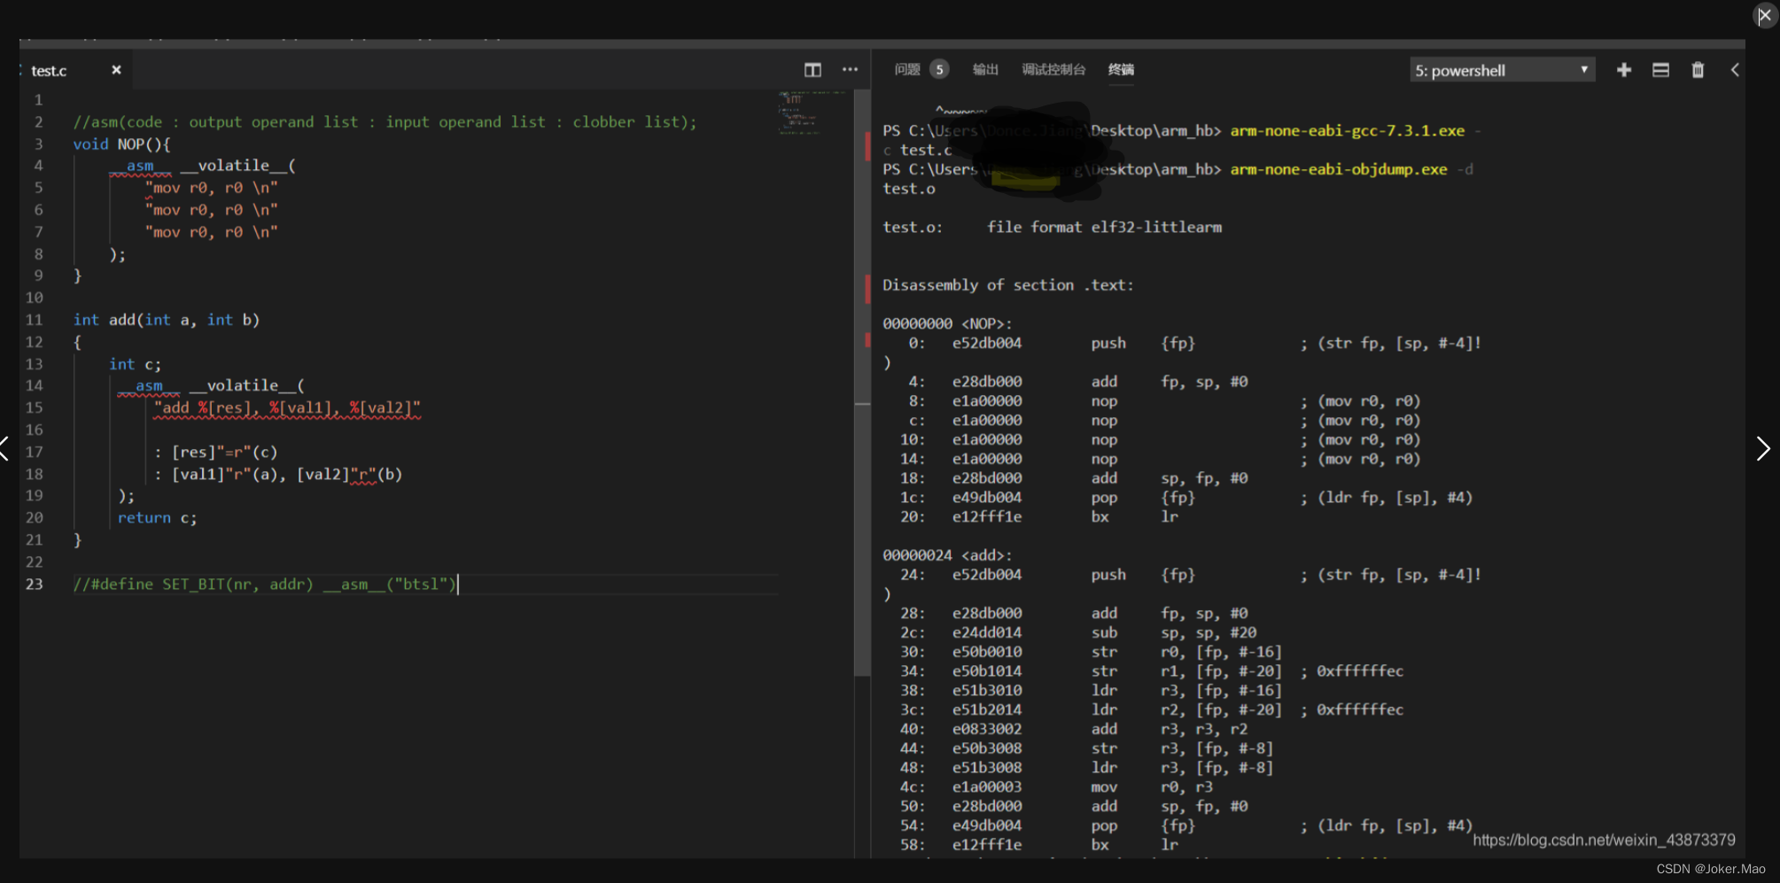
Task: Open the CSDN blog link
Action: [x=1605, y=840]
